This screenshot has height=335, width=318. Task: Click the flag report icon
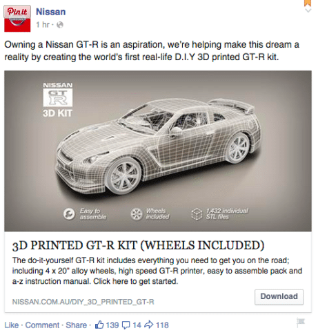click(301, 323)
